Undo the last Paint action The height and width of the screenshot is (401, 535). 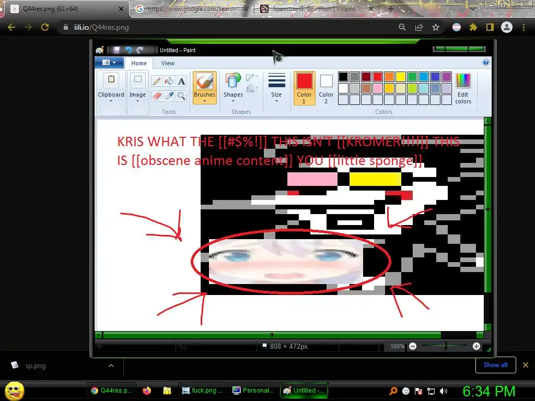pos(129,50)
